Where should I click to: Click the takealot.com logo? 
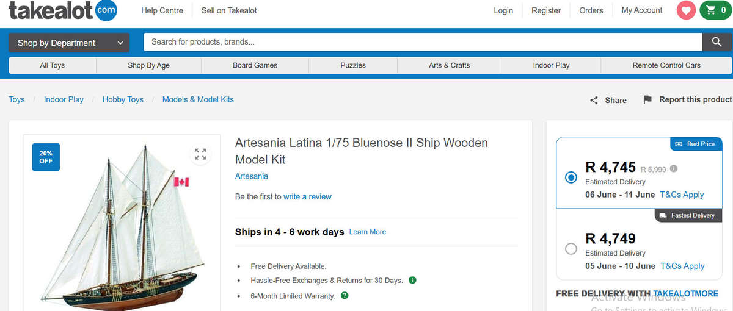(62, 10)
